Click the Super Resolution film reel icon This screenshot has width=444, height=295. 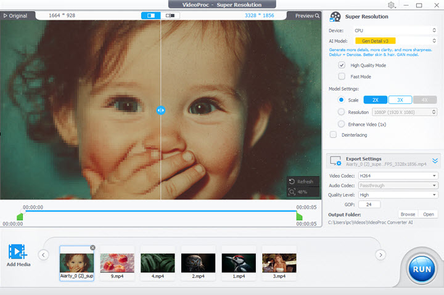(x=335, y=17)
